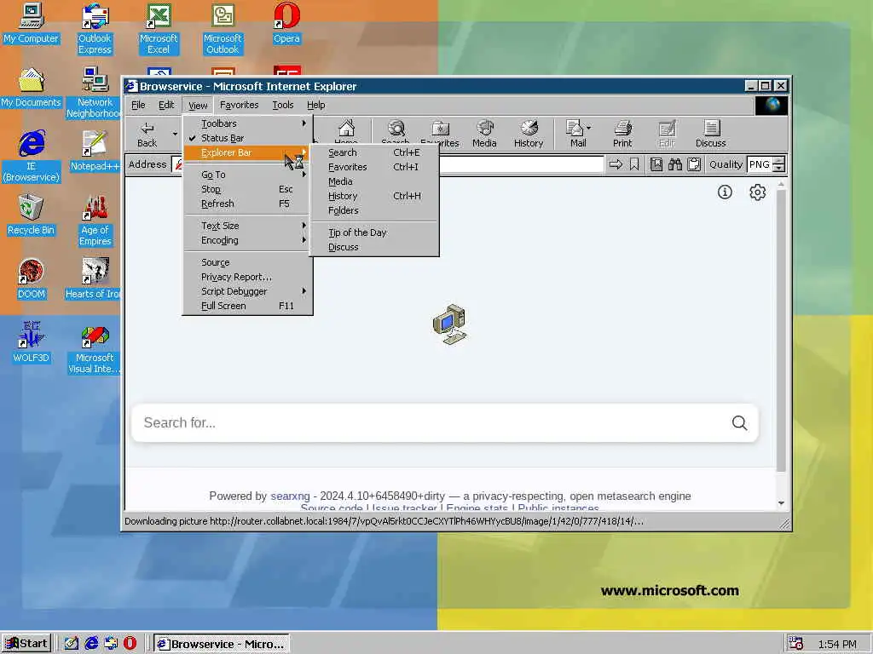Click scrollbar down arrow in browser

click(x=781, y=502)
